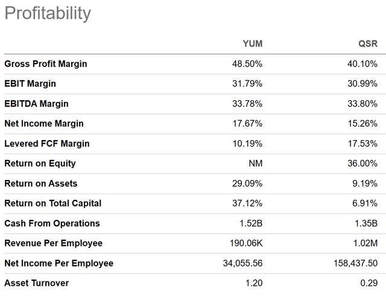This screenshot has width=386, height=296.
Task: Select the Levered FCF Margin label
Action: point(47,143)
